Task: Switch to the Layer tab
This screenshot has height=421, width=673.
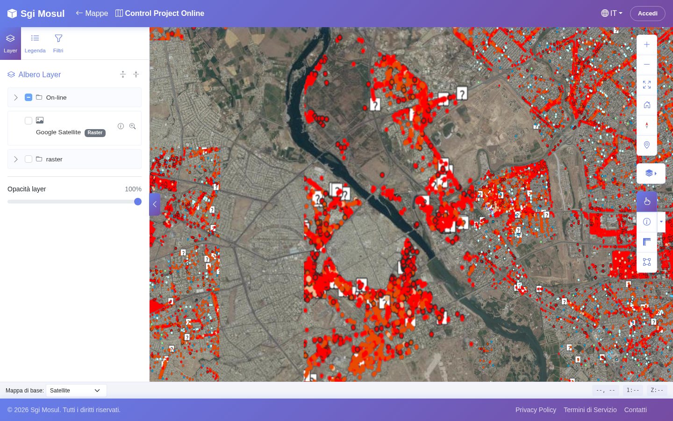Action: 10,44
